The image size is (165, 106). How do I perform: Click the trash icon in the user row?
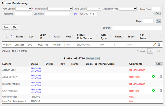click(x=159, y=45)
